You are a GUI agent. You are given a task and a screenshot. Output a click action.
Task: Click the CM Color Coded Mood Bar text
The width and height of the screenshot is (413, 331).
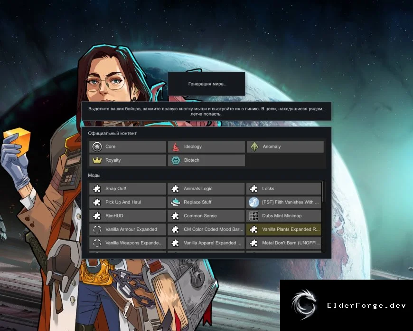(213, 229)
